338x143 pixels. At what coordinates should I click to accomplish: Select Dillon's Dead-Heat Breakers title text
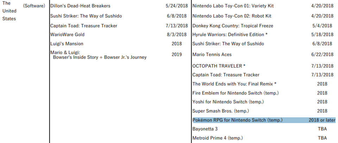[80, 6]
